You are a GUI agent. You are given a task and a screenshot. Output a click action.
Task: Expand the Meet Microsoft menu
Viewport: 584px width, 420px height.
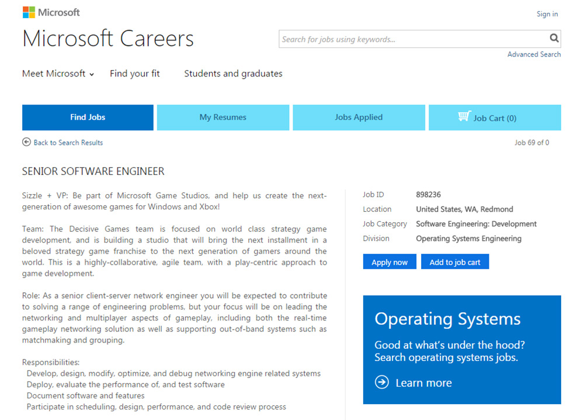point(58,73)
